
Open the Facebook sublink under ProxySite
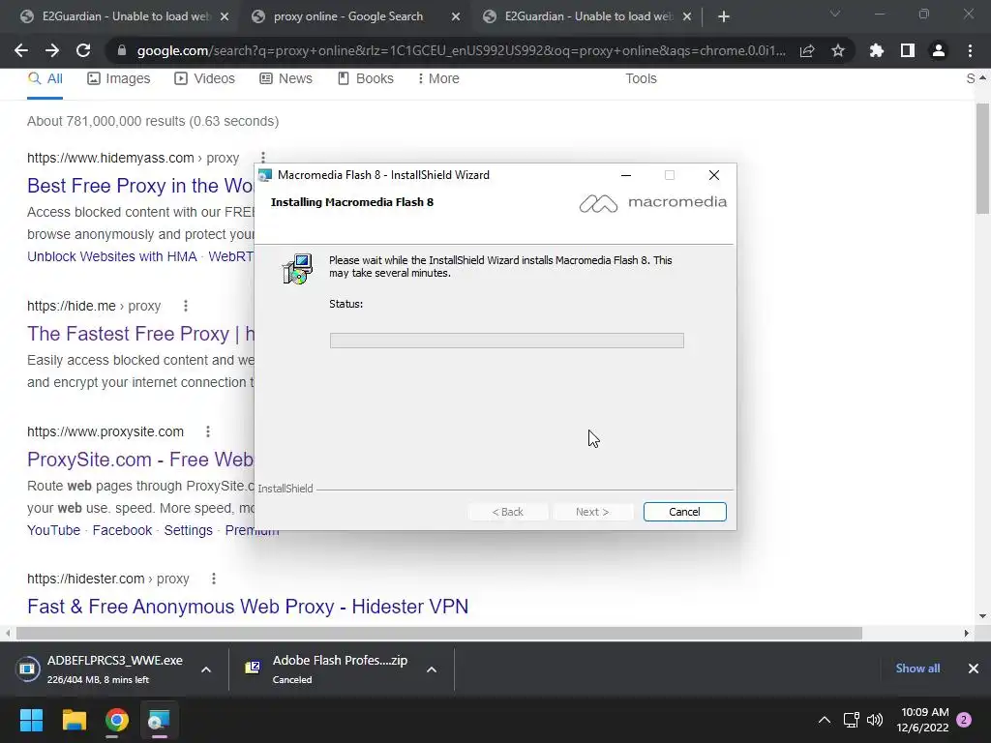click(x=122, y=530)
